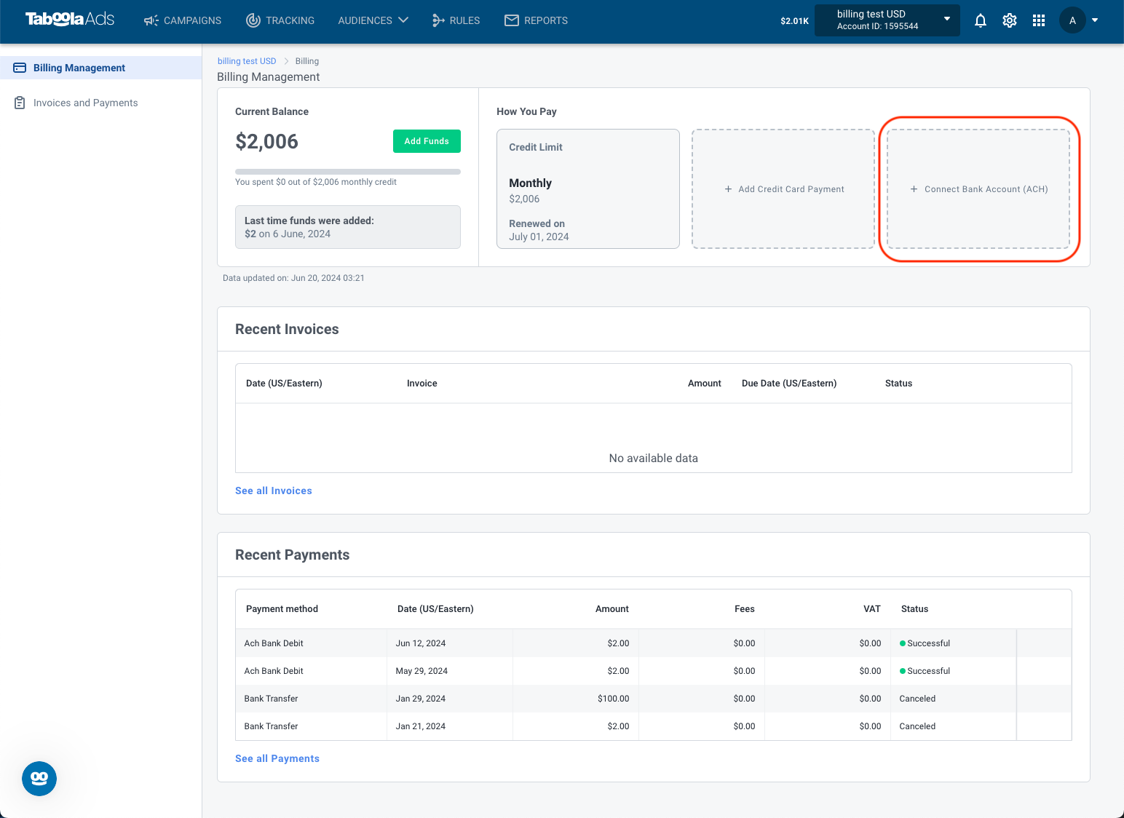
Task: Click the Taboola Ads logo
Action: (70, 19)
